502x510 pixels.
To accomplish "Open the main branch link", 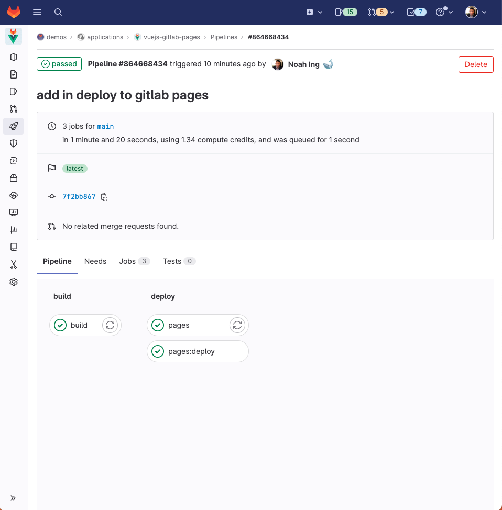I will (105, 126).
